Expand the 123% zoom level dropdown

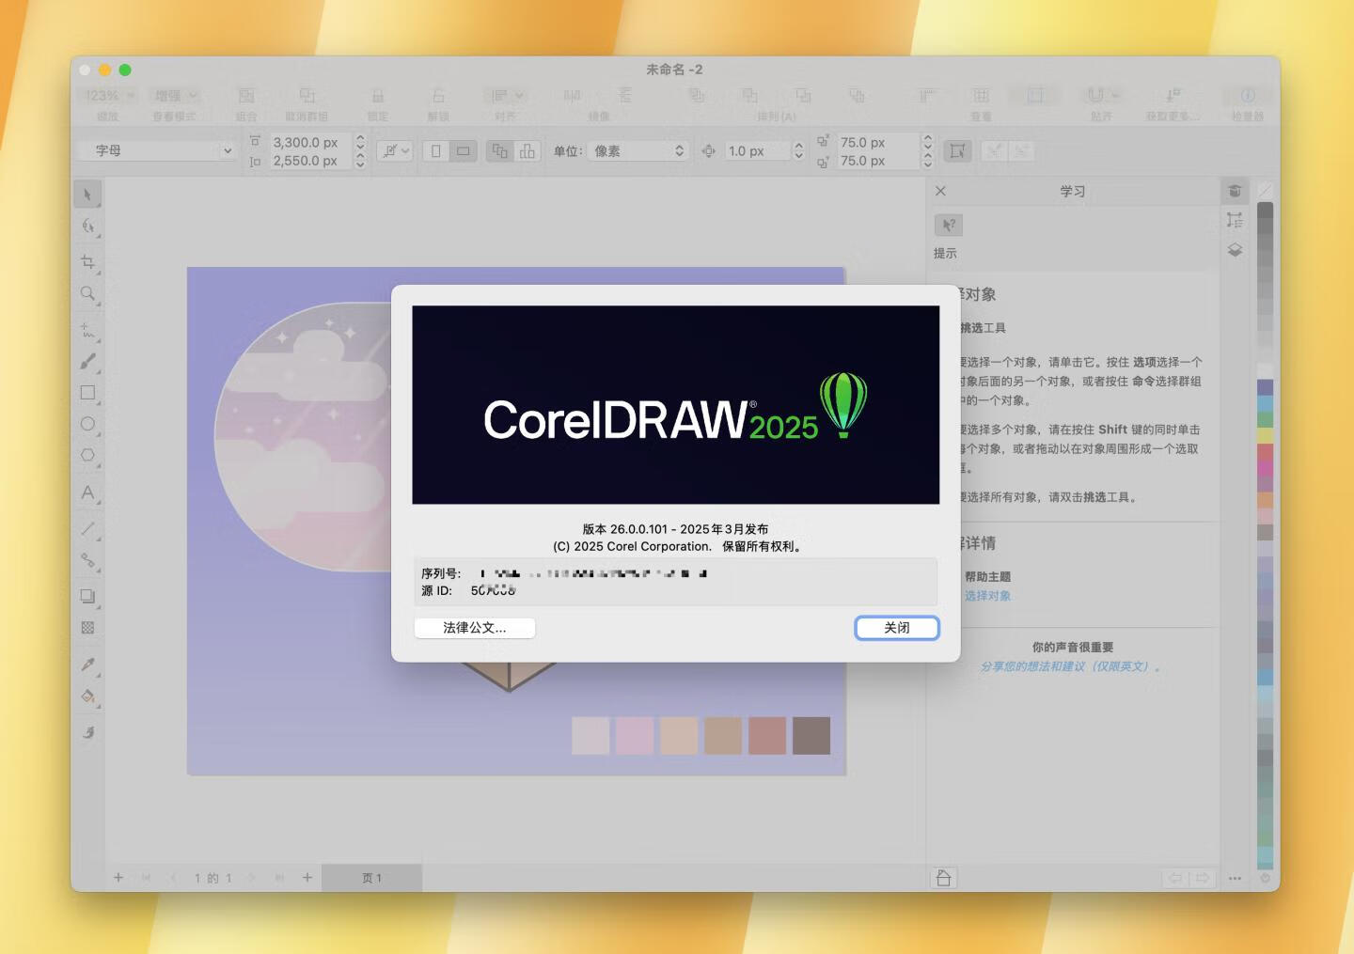coord(110,96)
